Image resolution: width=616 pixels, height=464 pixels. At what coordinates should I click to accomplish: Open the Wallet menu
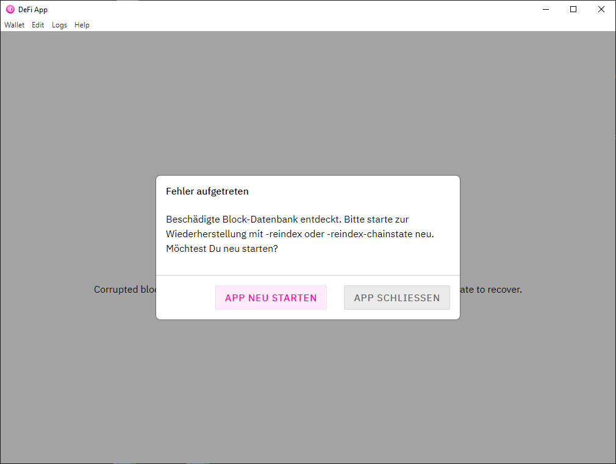pyautogui.click(x=15, y=25)
